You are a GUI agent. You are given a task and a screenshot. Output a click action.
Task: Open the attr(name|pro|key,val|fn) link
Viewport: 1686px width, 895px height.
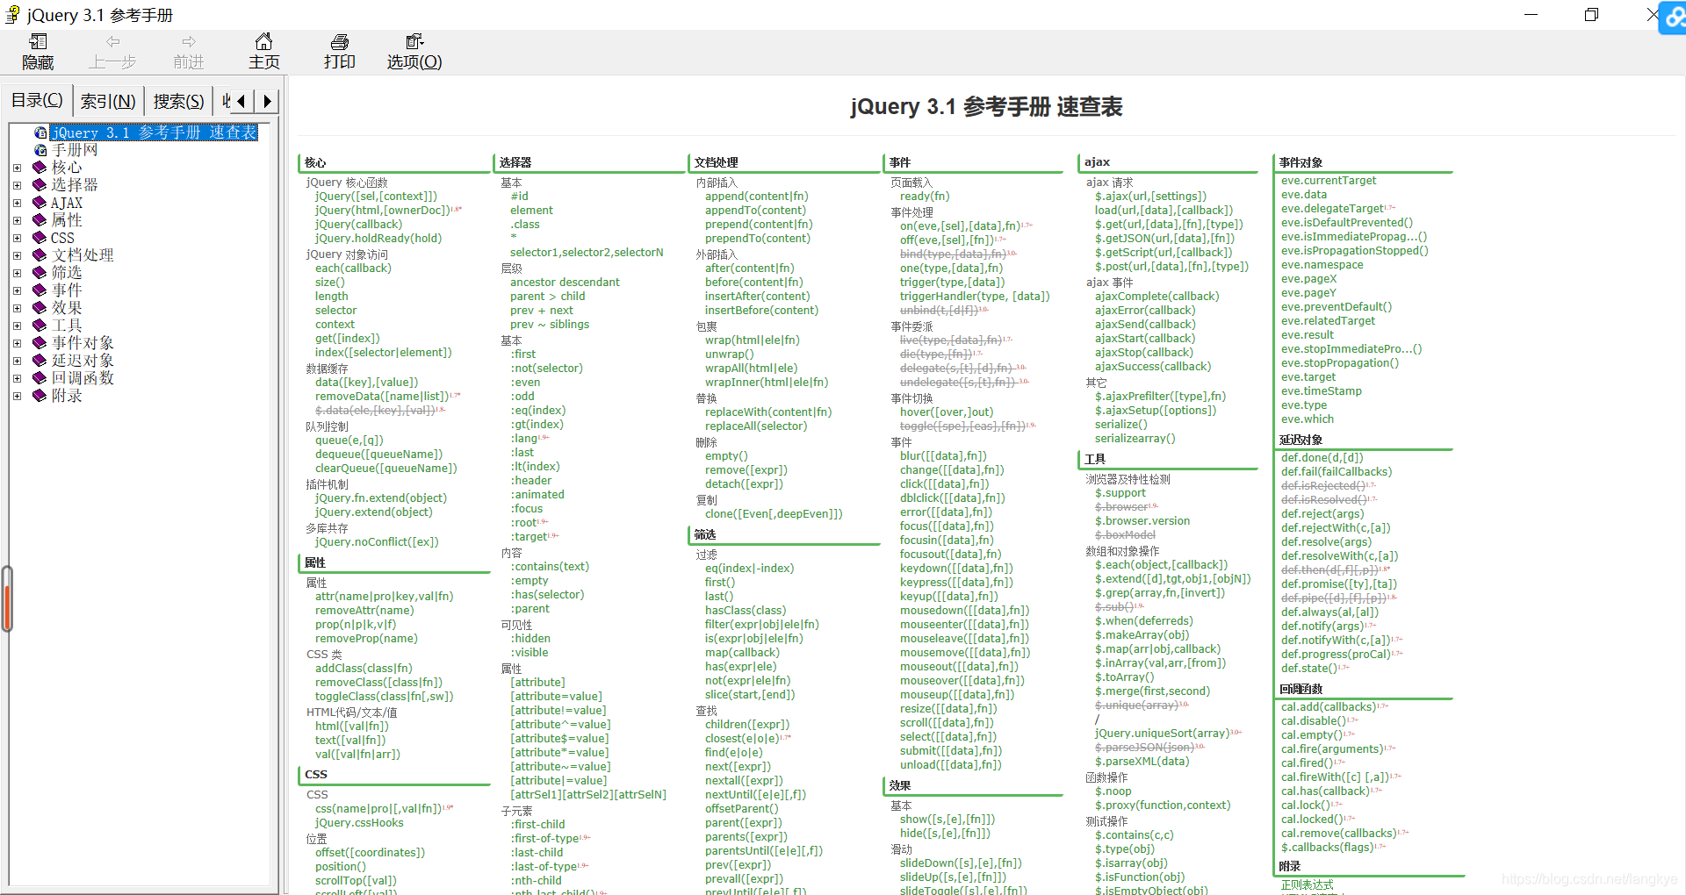(x=385, y=597)
